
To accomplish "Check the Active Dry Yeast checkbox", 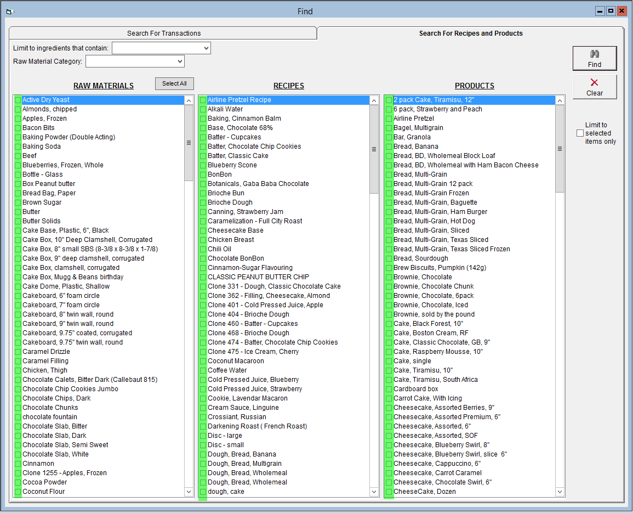I will (18, 100).
